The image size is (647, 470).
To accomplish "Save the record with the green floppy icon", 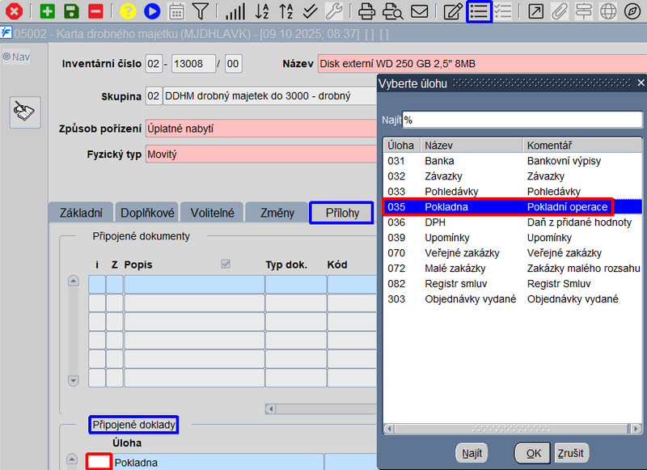I will tap(71, 11).
